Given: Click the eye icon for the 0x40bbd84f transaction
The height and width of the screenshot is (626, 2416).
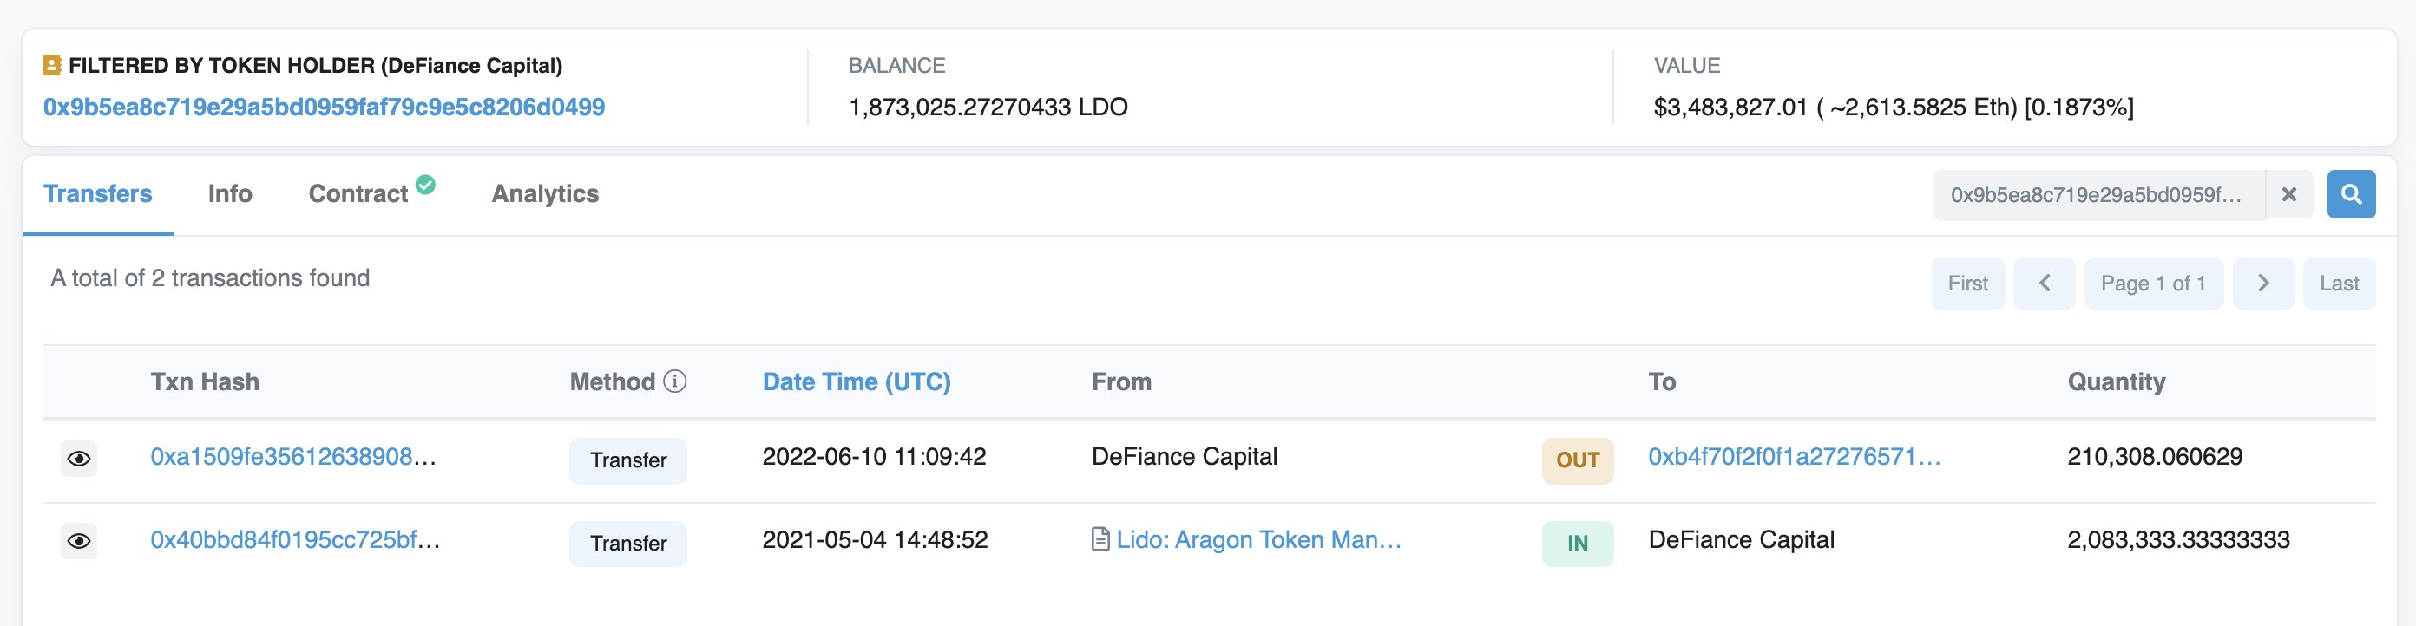Looking at the screenshot, I should (79, 541).
